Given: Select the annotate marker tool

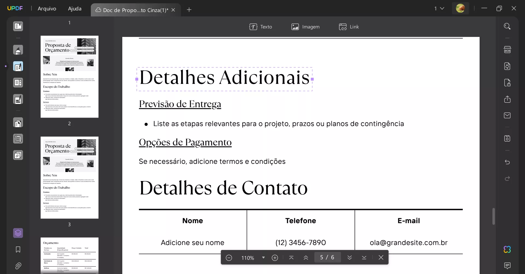Looking at the screenshot, I should pos(18,50).
